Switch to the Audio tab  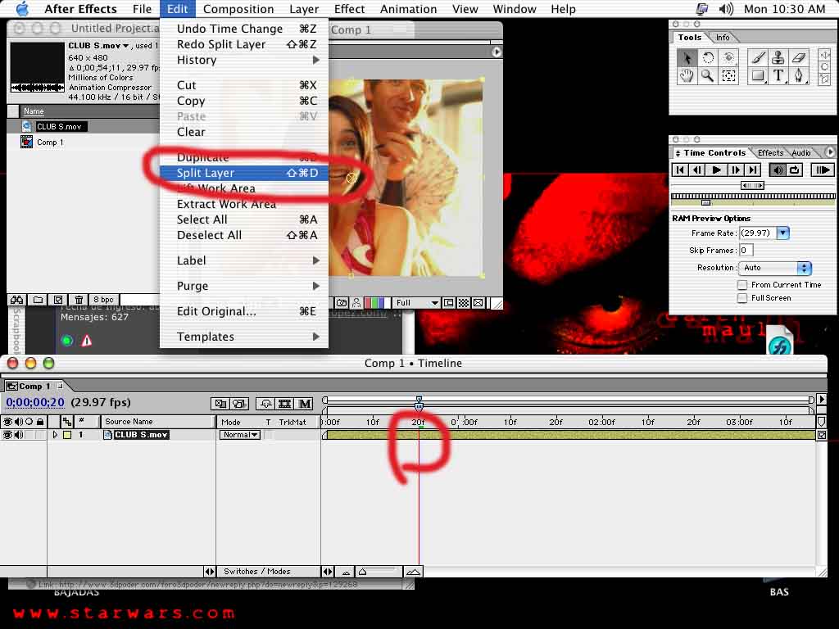801,153
